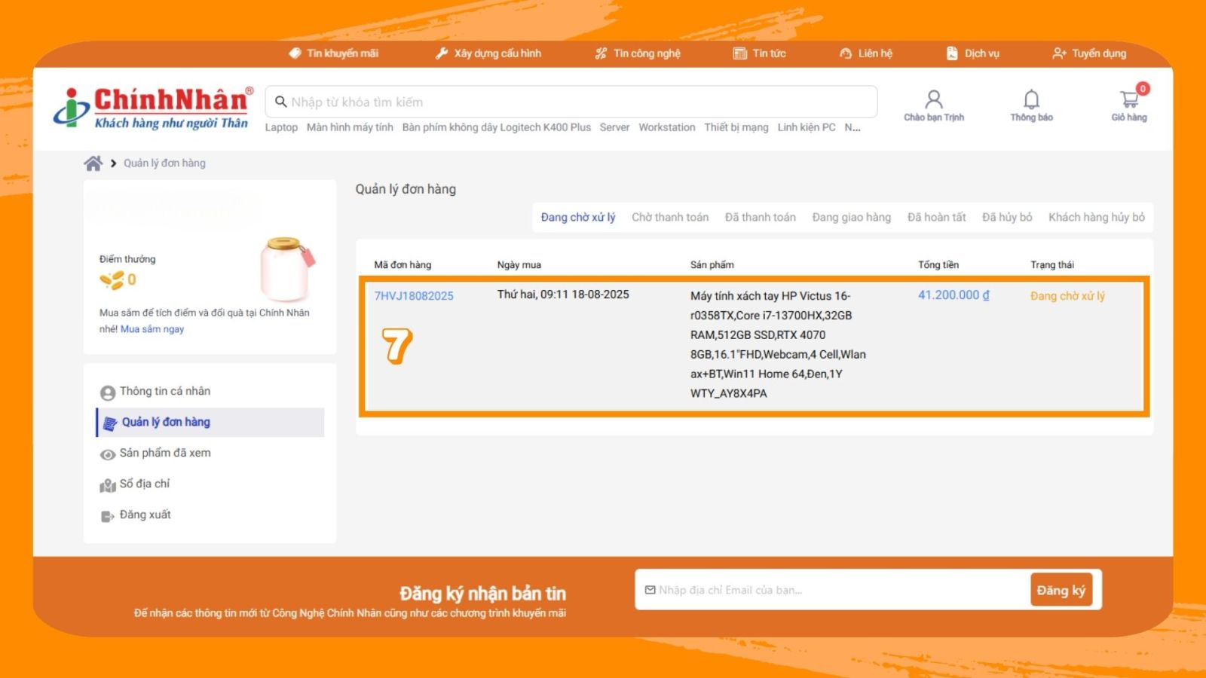The image size is (1206, 678).
Task: Open the Thông báo bell icon
Action: coord(1031,99)
